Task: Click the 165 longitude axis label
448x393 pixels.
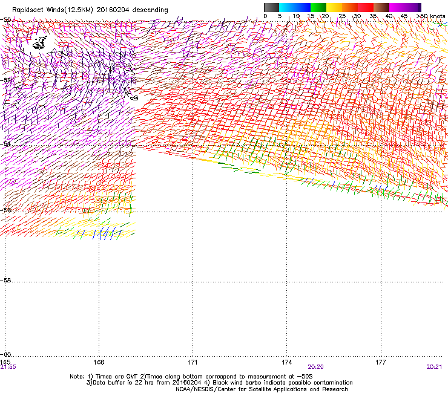Action: tap(5, 362)
